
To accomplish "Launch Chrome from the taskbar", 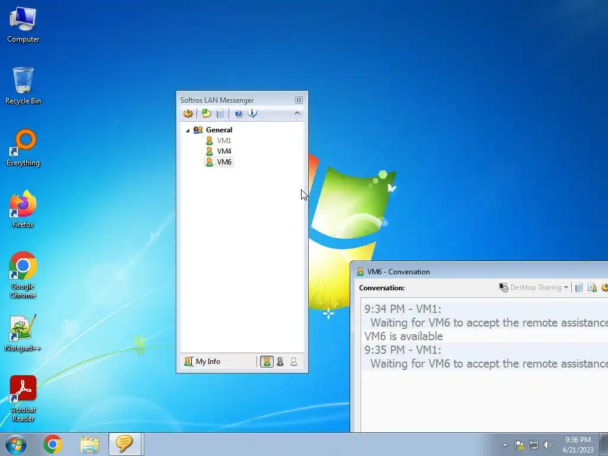I will 53,444.
